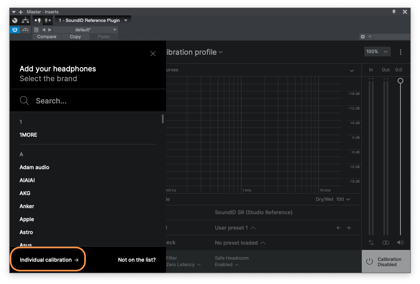This screenshot has height=284, width=420.
Task: Click the brand list scrollbar
Action: [163, 119]
